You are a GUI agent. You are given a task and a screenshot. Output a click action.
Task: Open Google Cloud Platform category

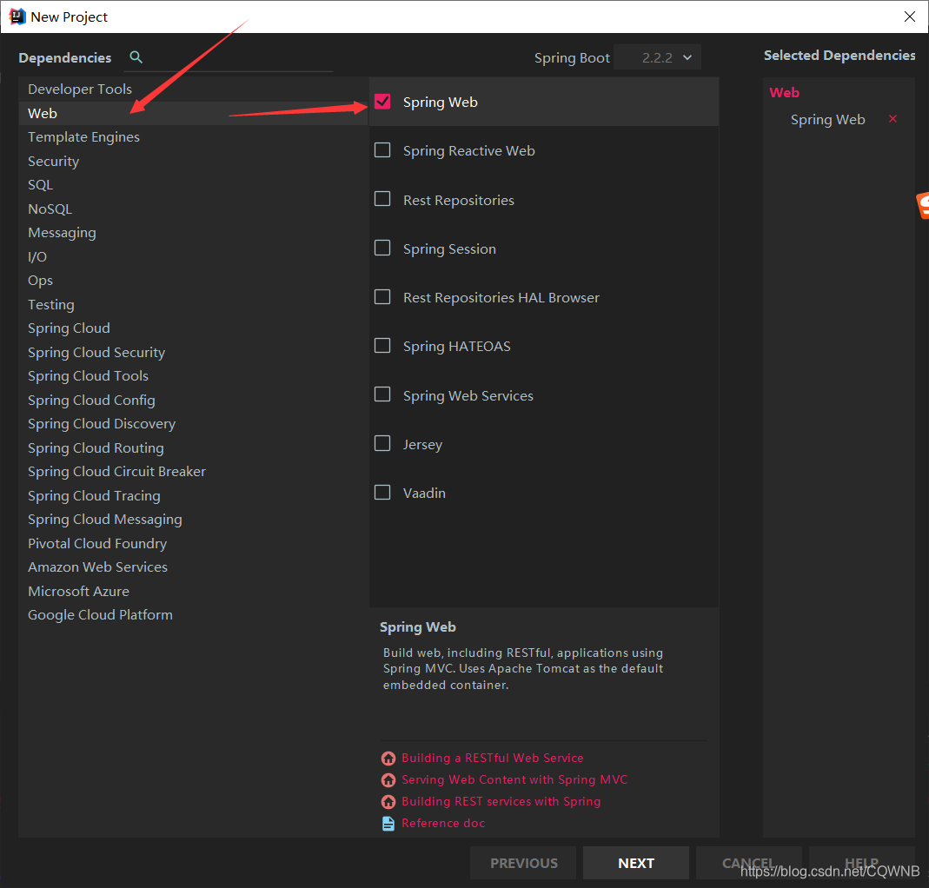pyautogui.click(x=193, y=615)
